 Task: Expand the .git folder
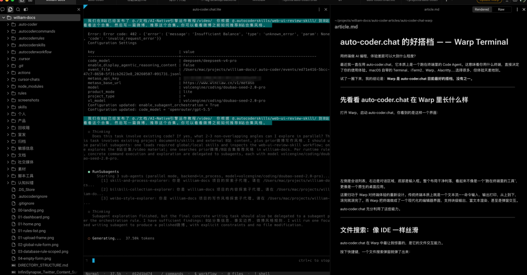(8, 66)
